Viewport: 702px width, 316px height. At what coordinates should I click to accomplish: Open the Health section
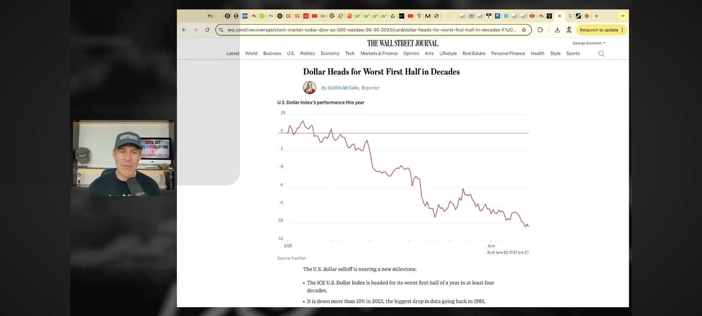click(x=537, y=54)
